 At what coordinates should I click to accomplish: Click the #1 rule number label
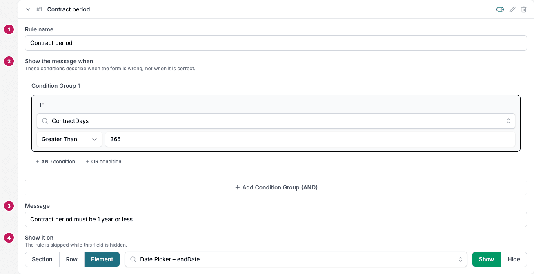pyautogui.click(x=39, y=9)
